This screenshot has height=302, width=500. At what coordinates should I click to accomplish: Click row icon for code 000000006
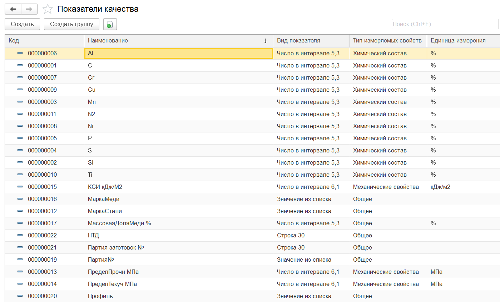pyautogui.click(x=20, y=54)
